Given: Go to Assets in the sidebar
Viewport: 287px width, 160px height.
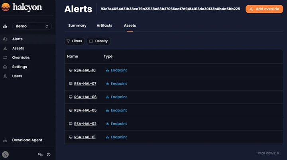Looking at the screenshot, I should (x=18, y=48).
